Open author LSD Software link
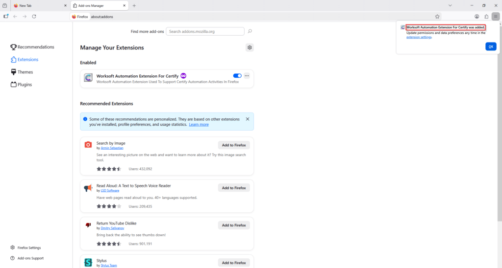The height and width of the screenshot is (268, 502). [110, 190]
